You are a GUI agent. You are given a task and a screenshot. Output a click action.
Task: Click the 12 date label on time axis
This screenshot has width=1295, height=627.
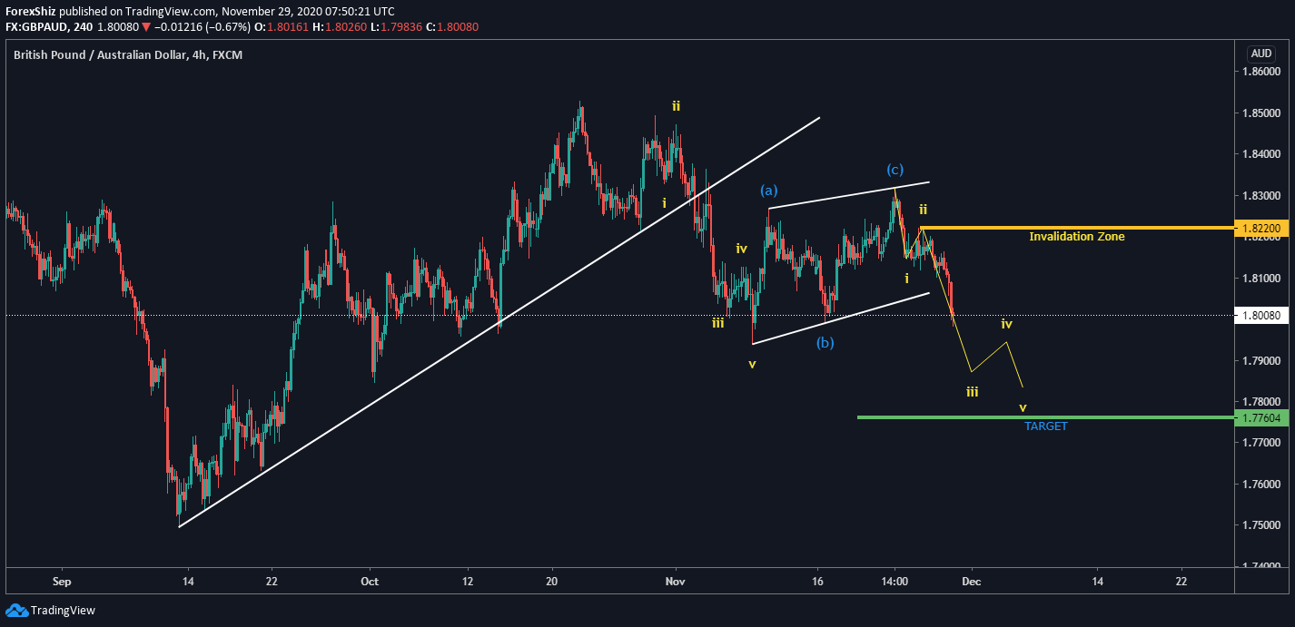(x=467, y=580)
